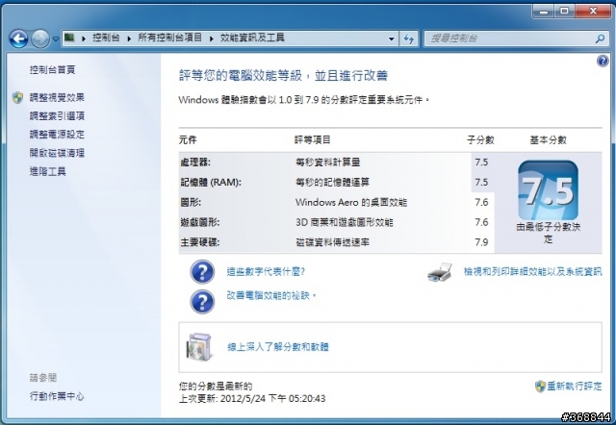Select 效能資訊及工具 in the breadcrumb
Viewport: 616px width, 425px height.
pos(252,37)
